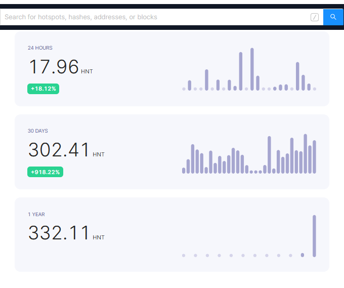This screenshot has height=288, width=344.
Task: Select the 302.41 HNT value
Action: pyautogui.click(x=66, y=150)
